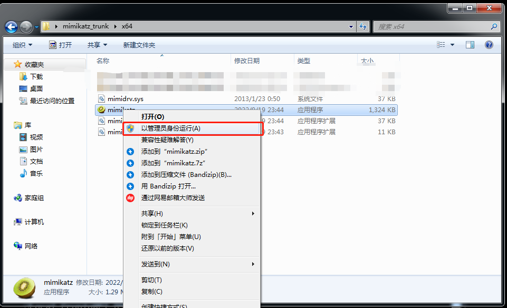Image resolution: width=507 pixels, height=308 pixels.
Task: Sort by the 类型 column header
Action: [303, 61]
